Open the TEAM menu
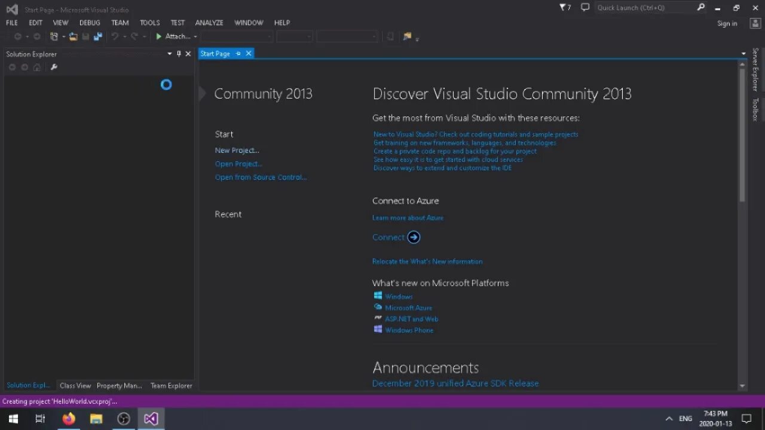 (x=120, y=23)
